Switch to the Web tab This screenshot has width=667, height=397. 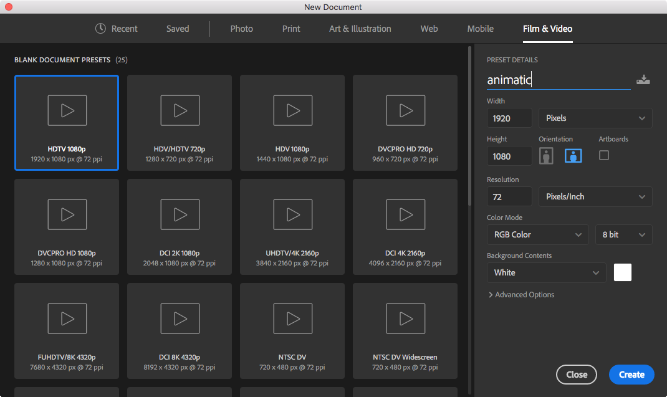(x=429, y=29)
